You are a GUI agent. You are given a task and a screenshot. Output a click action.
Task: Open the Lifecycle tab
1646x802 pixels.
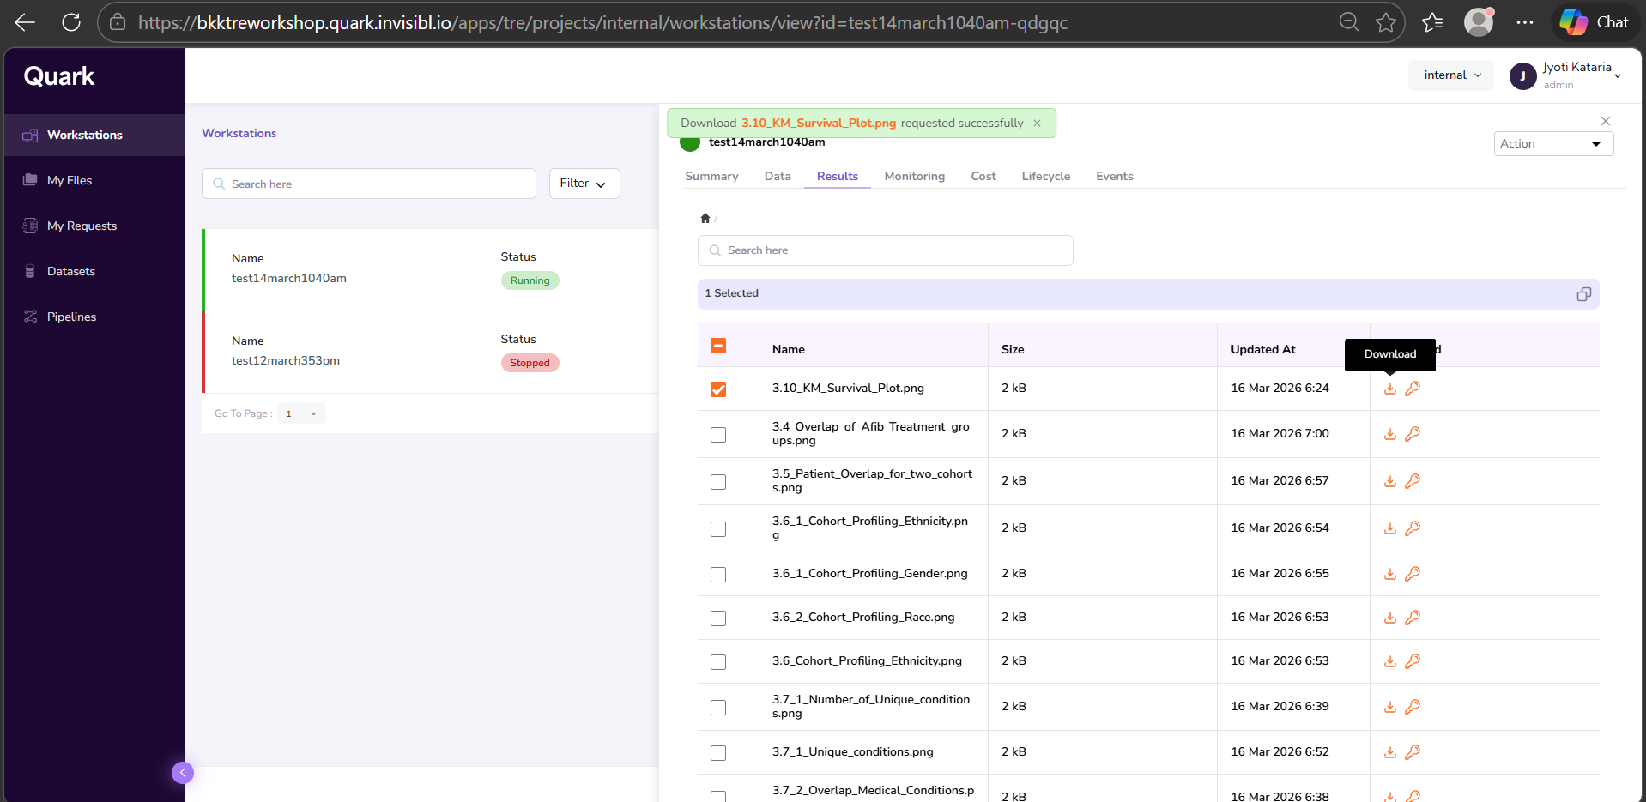1045,176
